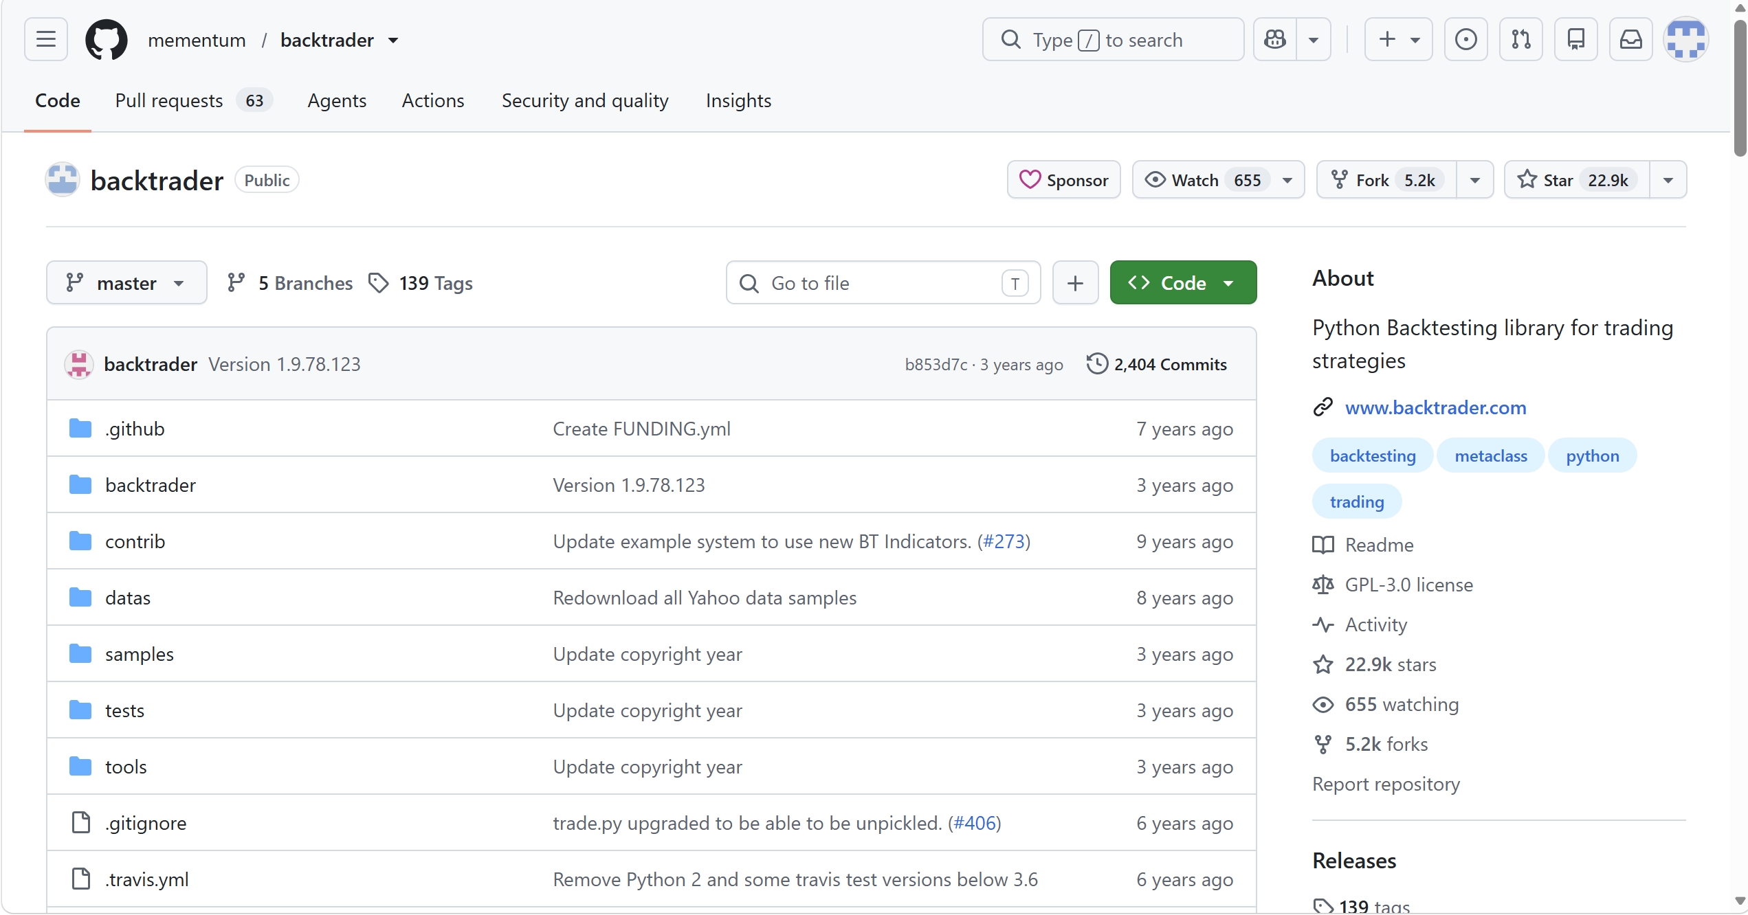Open Redownload all Yahoo data samples commit
The image size is (1748, 915).
click(705, 598)
